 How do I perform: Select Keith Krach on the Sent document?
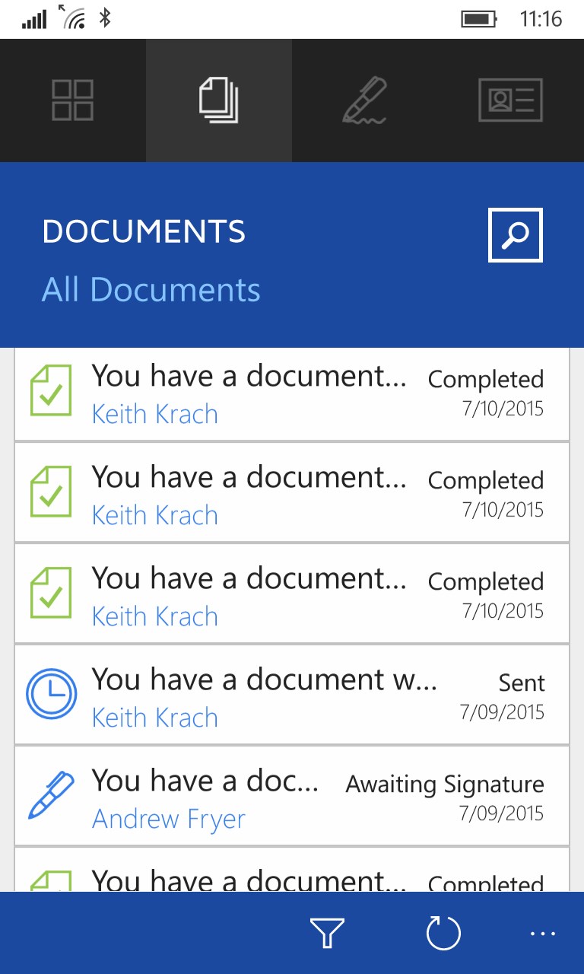[155, 718]
